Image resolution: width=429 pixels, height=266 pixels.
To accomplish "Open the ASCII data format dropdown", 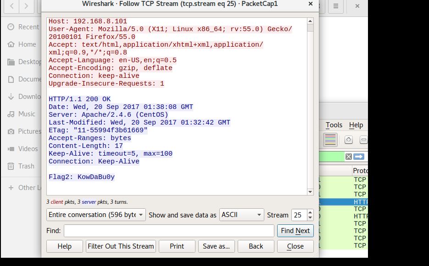I will click(242, 215).
